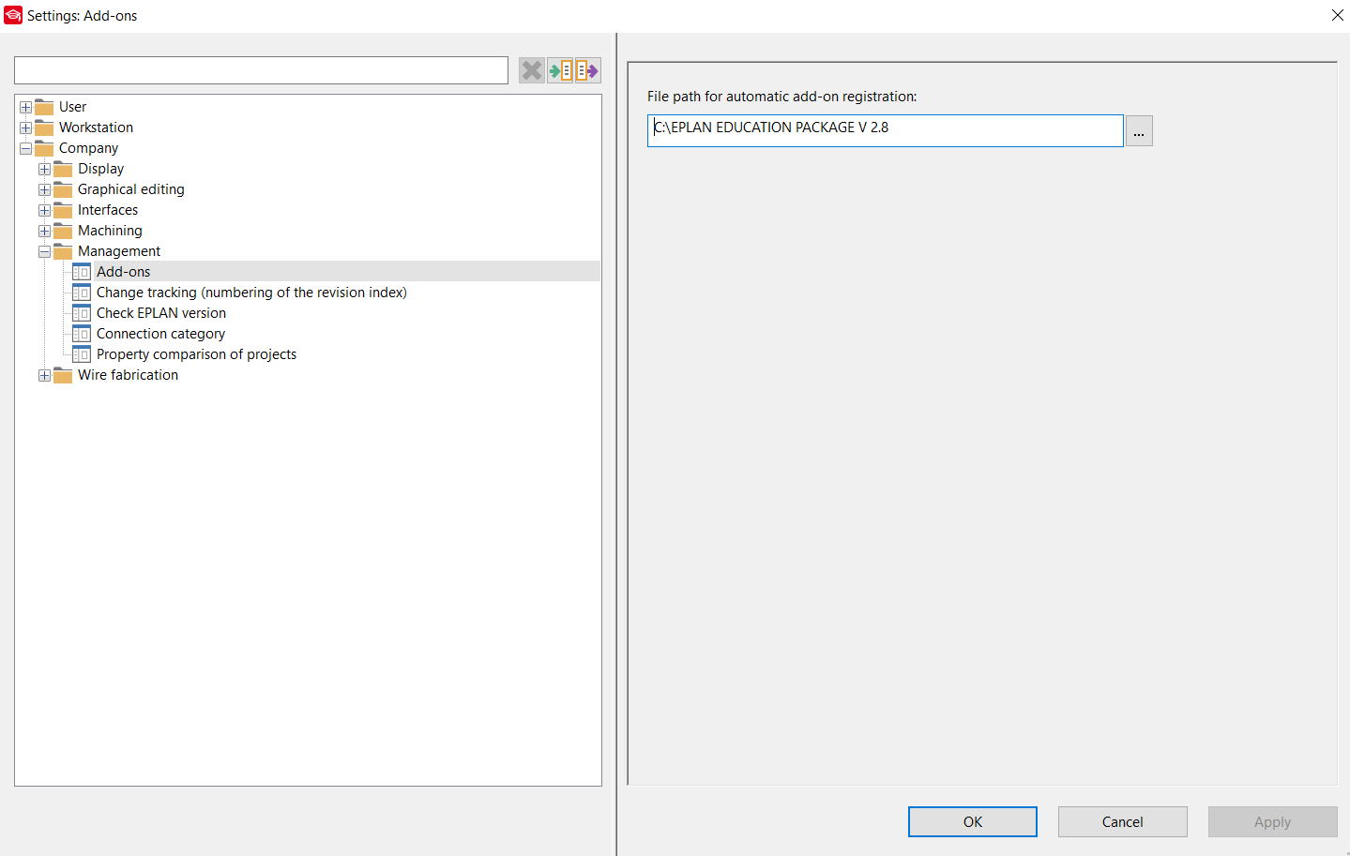
Task: Open Check EPLAN version settings
Action: (x=161, y=313)
